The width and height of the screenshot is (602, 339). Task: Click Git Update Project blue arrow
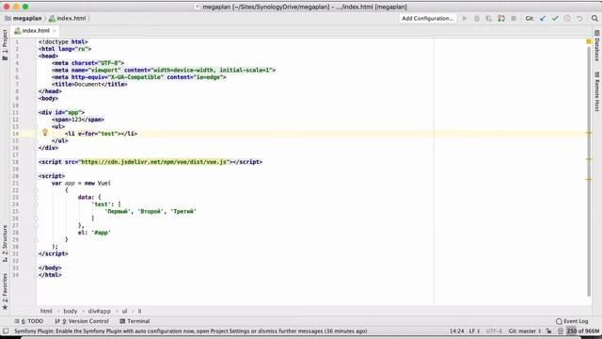(543, 18)
